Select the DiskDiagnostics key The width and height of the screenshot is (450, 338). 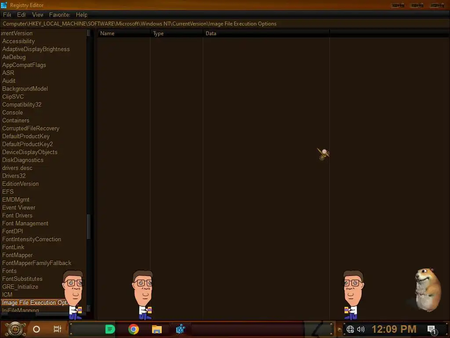pos(23,160)
